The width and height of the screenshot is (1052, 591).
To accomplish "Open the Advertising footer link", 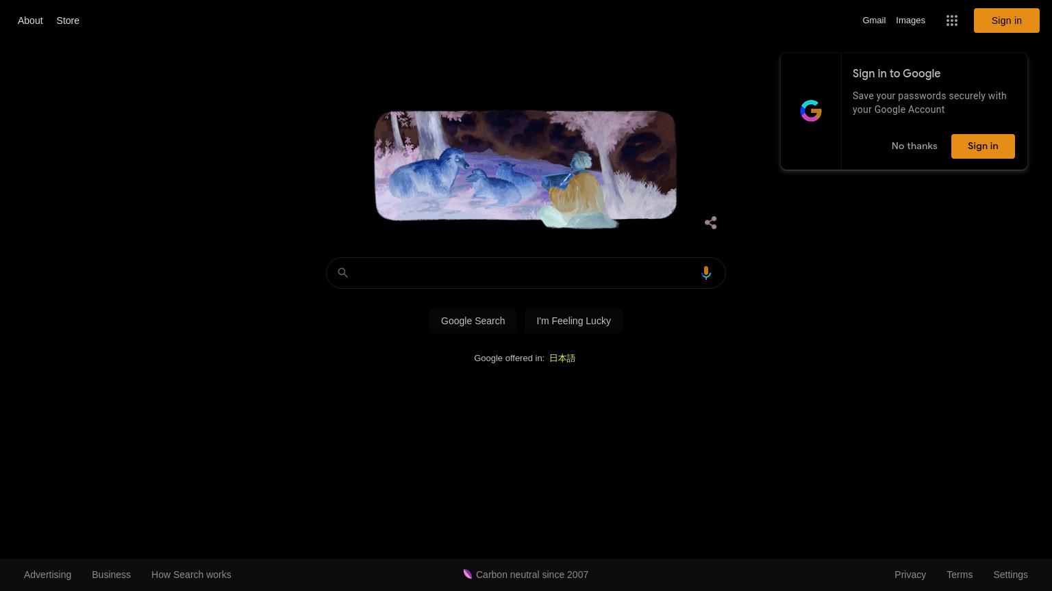I will coord(47,575).
